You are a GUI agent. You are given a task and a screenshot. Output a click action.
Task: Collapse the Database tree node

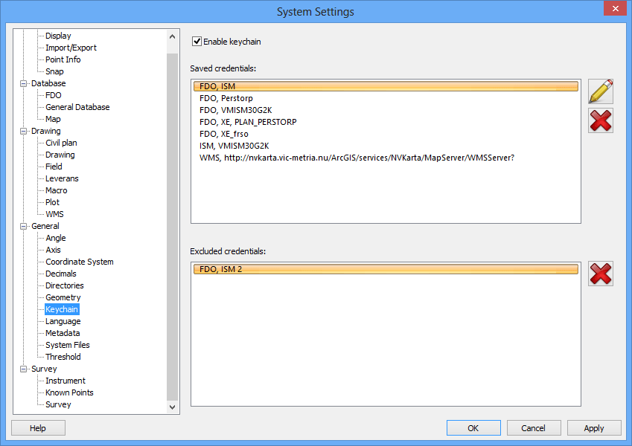(24, 83)
